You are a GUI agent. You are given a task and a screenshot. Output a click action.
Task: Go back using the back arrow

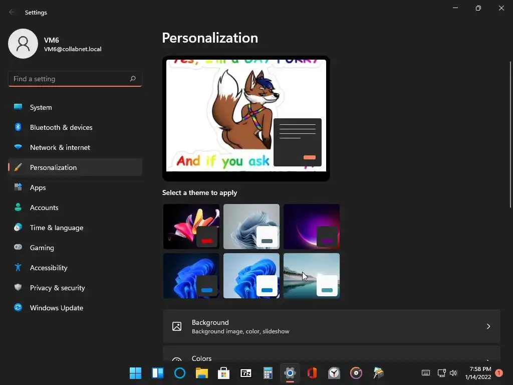pyautogui.click(x=12, y=12)
